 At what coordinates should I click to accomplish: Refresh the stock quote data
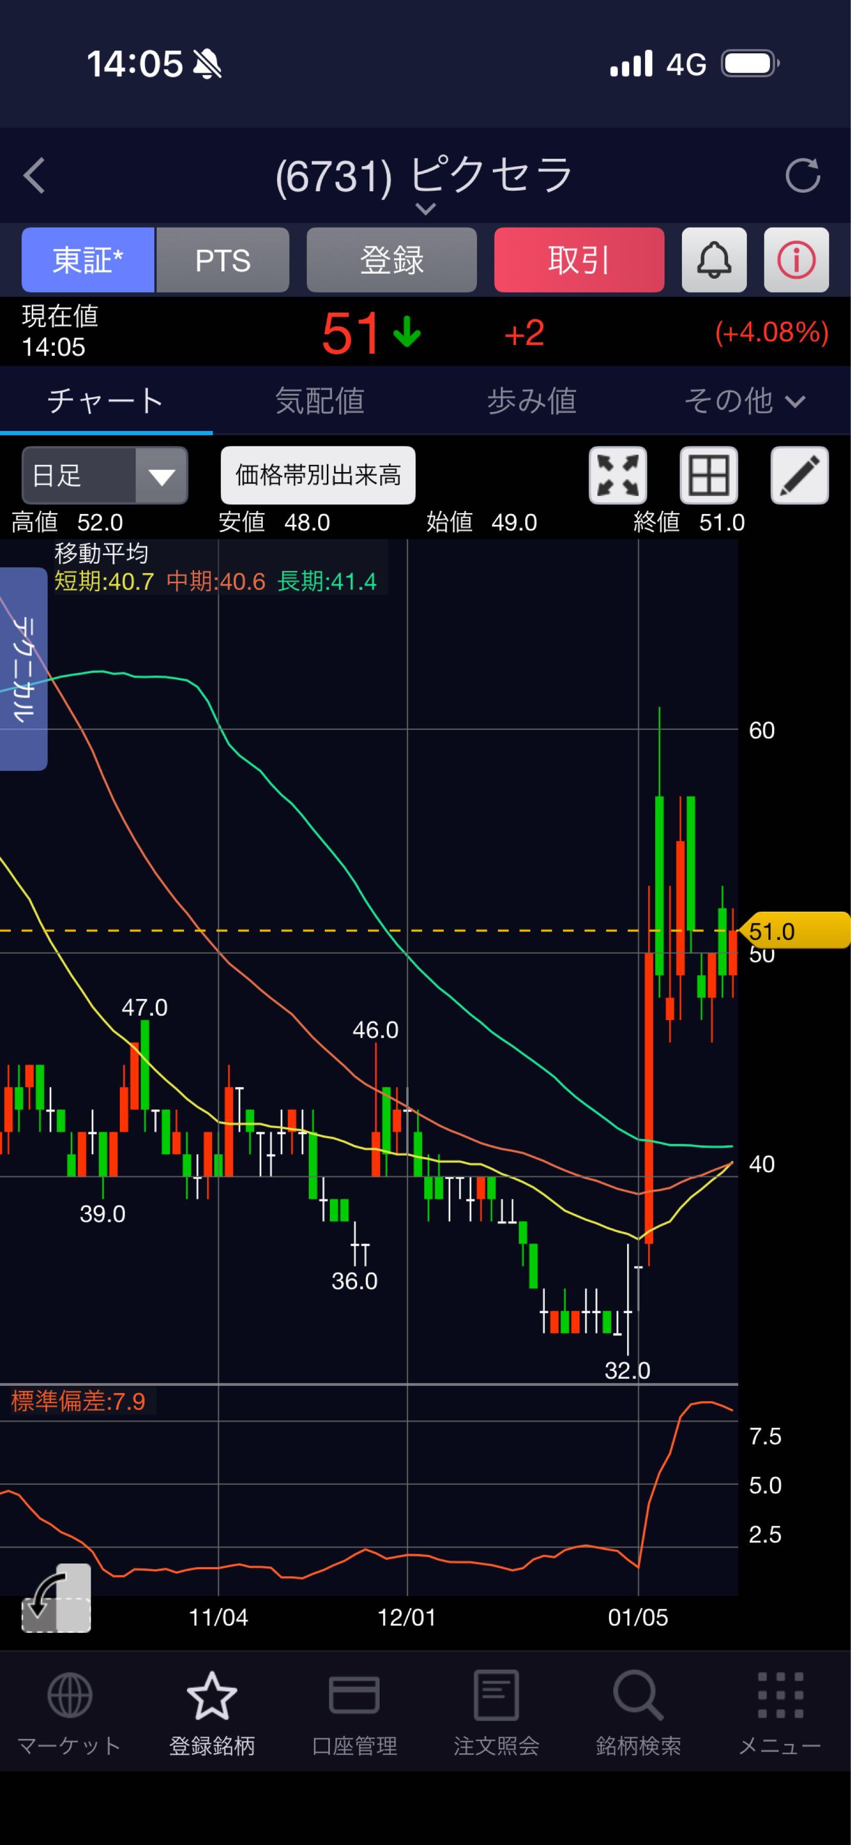coord(802,175)
